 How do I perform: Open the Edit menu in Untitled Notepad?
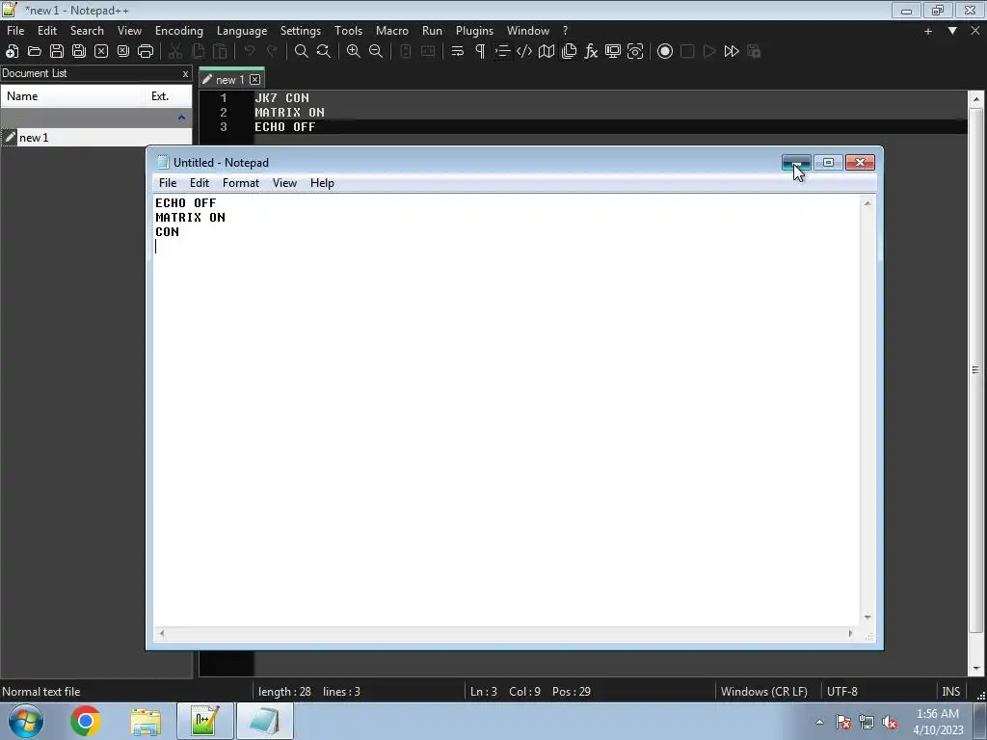200,183
